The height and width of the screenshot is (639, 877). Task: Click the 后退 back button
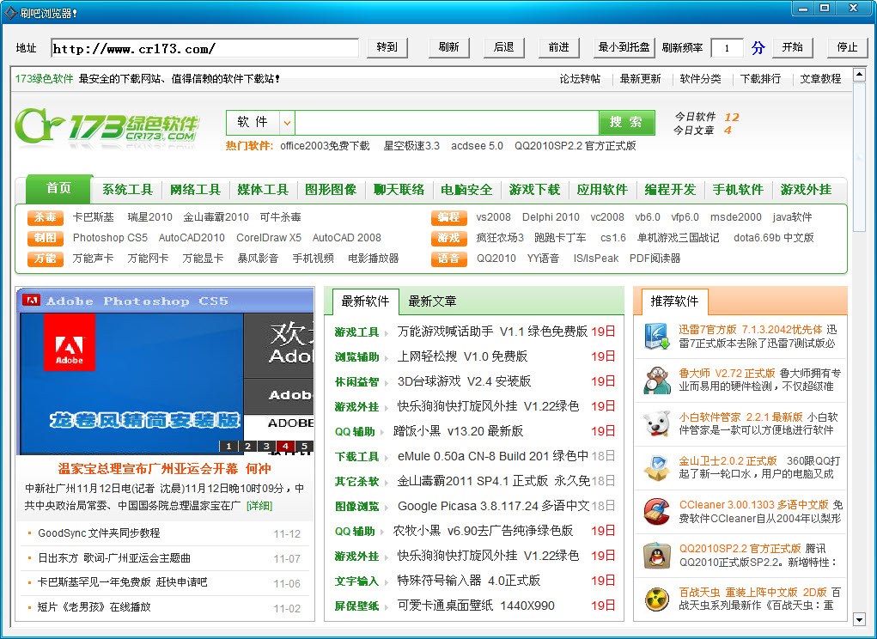[x=504, y=47]
